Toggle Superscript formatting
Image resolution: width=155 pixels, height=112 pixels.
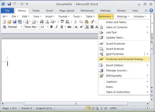pyautogui.click(x=82, y=27)
